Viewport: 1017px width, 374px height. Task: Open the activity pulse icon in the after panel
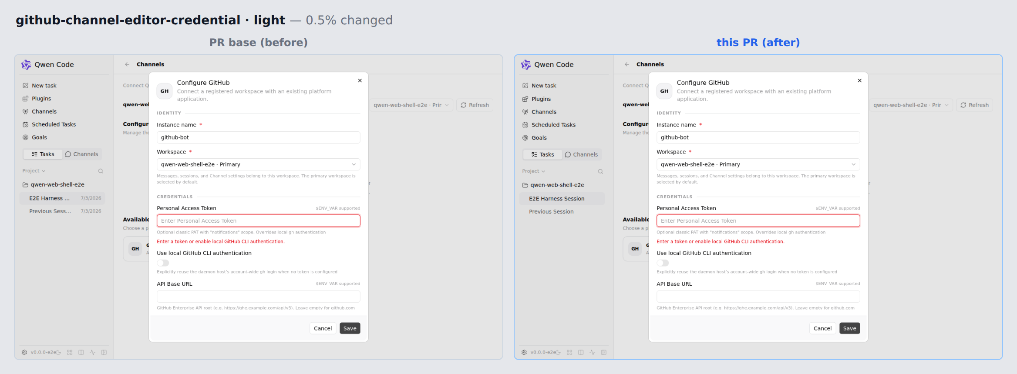[592, 352]
